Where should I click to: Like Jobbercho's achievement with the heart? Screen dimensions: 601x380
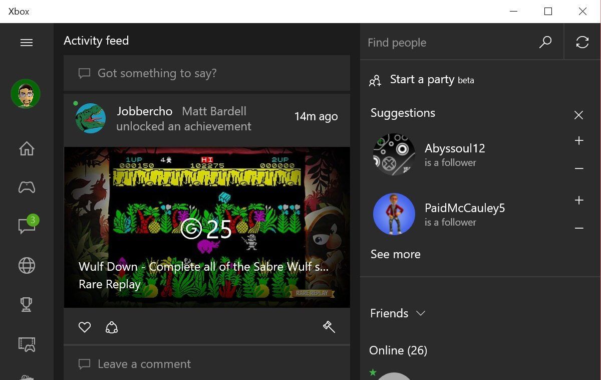(85, 326)
